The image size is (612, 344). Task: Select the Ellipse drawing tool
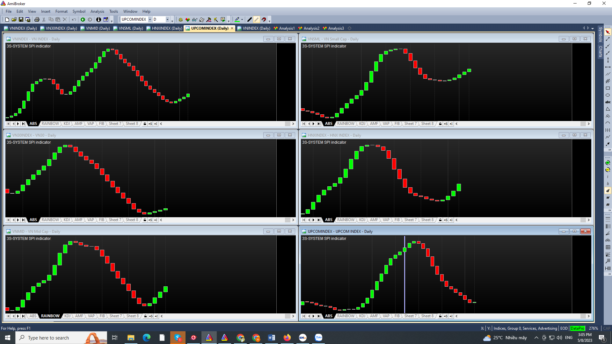point(608,95)
